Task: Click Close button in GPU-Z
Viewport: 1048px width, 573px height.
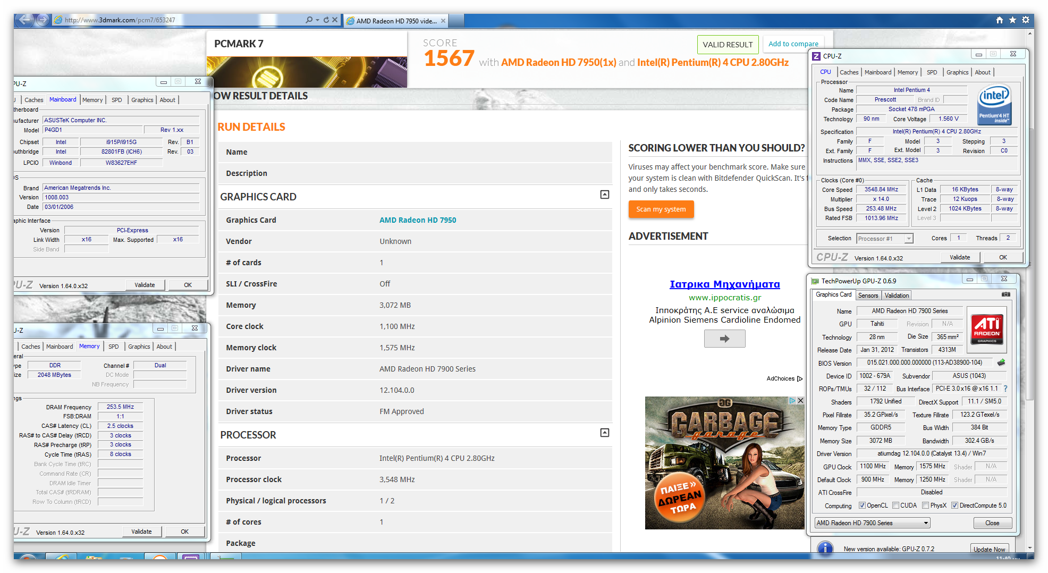Action: click(992, 523)
